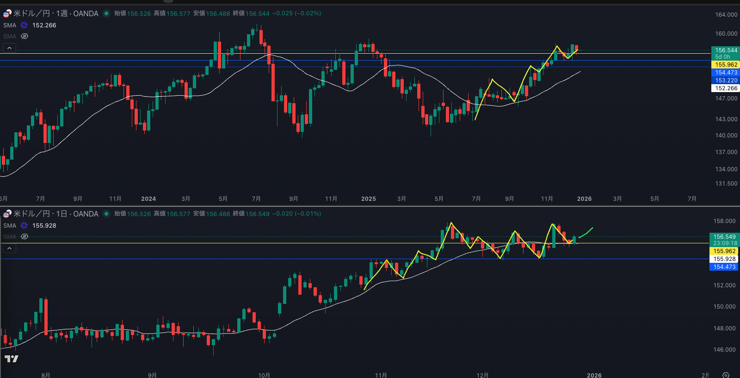
Task: Click the green 156.549 current price label
Action: [724, 237]
